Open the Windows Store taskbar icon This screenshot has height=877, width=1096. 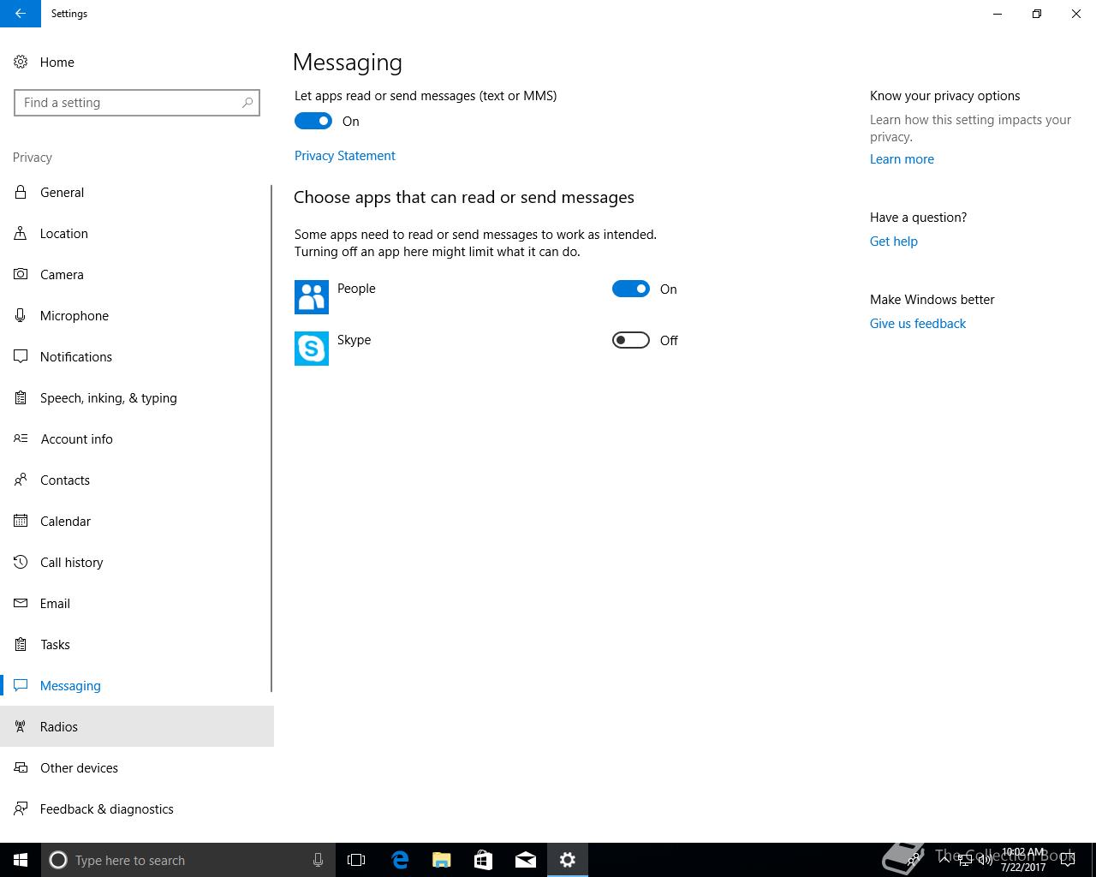(x=484, y=860)
